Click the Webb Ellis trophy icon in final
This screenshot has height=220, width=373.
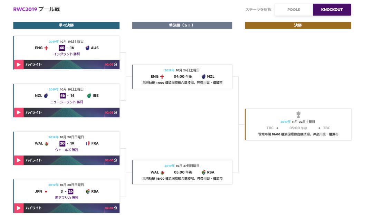298,114
